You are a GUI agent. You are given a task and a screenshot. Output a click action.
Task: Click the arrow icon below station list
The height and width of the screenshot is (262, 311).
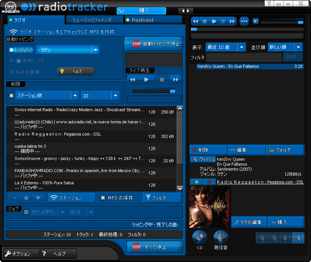pyautogui.click(x=14, y=198)
